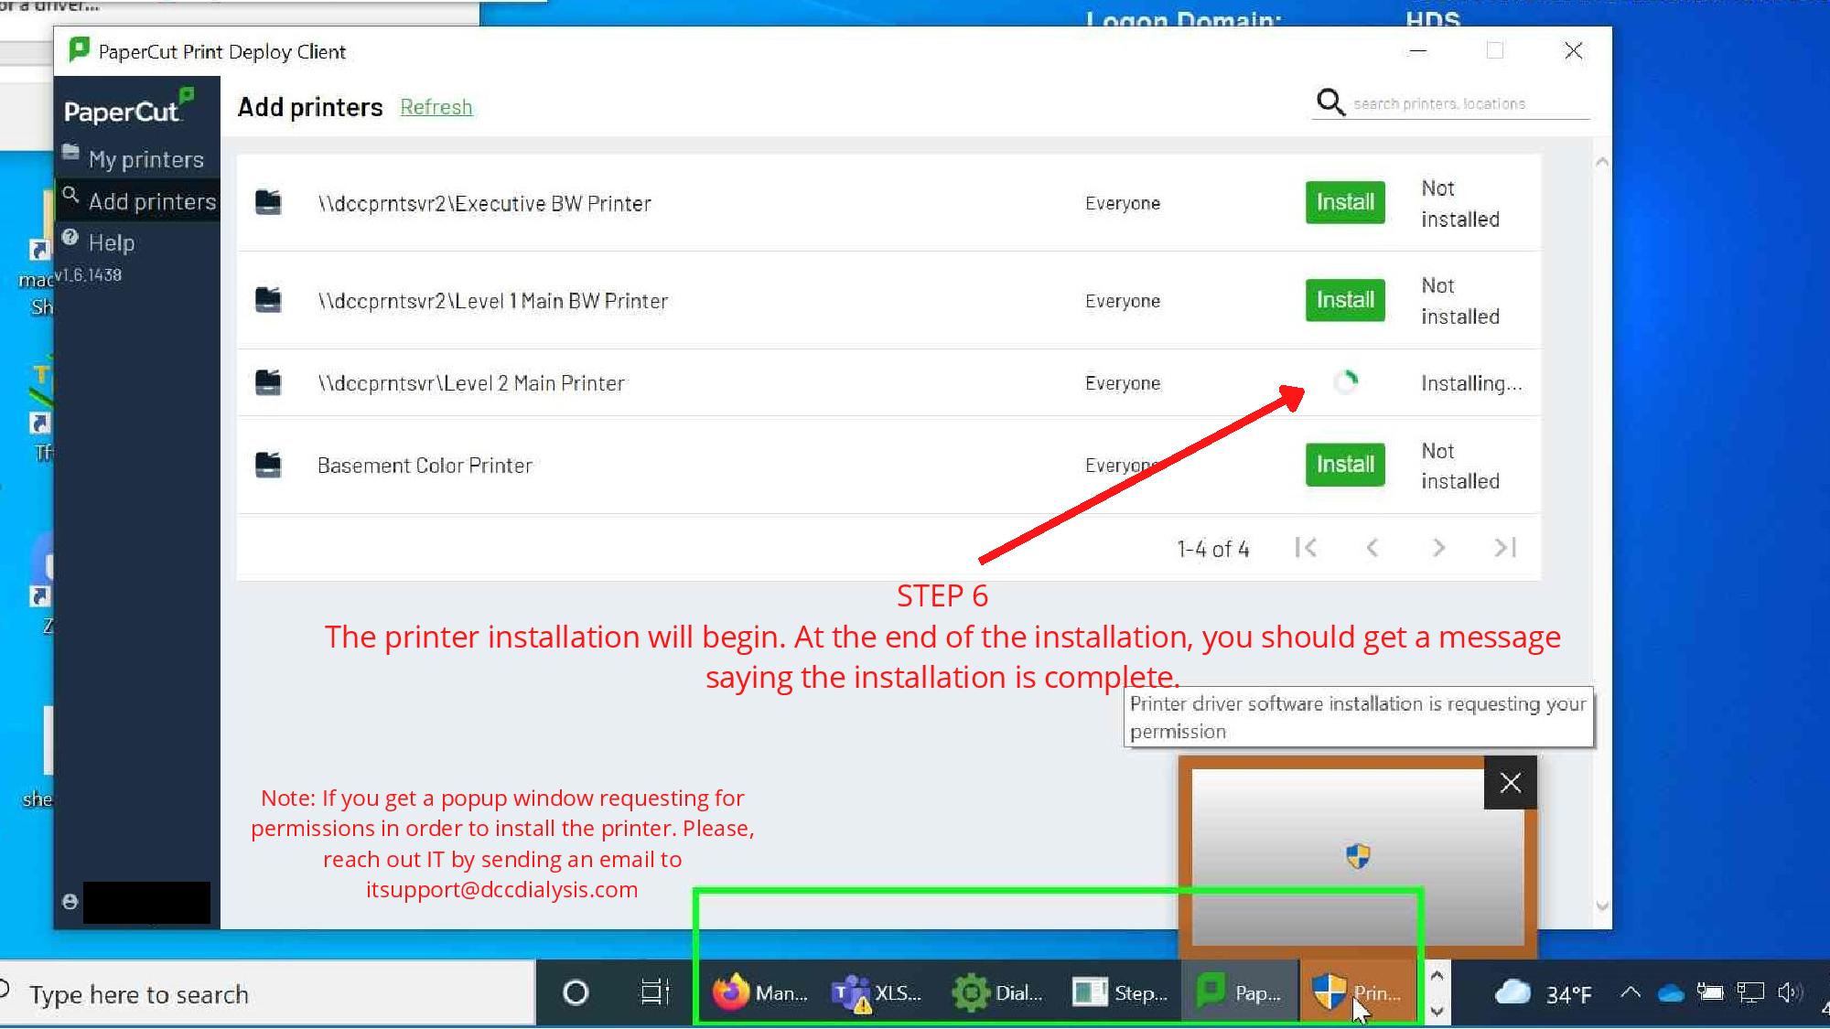Screen dimensions: 1830x1029
Task: Click the printer driver permission thumbnail preview
Action: tap(1358, 857)
